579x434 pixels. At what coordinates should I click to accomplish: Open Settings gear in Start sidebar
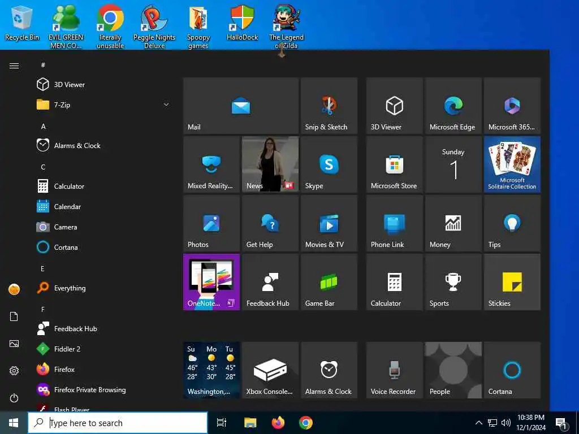coord(14,371)
